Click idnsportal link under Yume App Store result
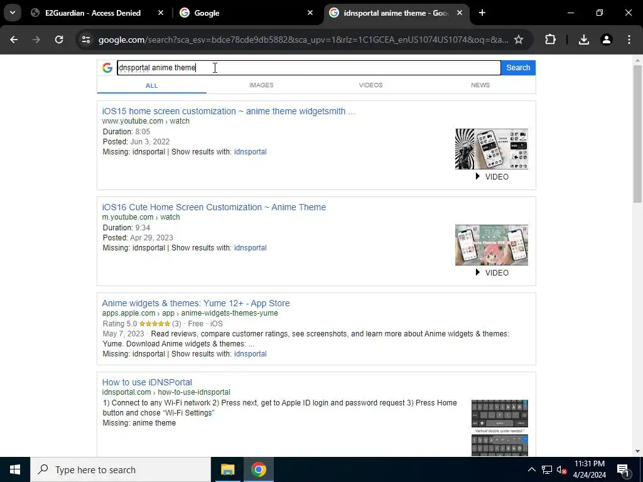This screenshot has width=643, height=482. click(250, 354)
